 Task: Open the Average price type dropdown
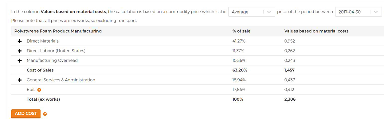tap(246, 12)
